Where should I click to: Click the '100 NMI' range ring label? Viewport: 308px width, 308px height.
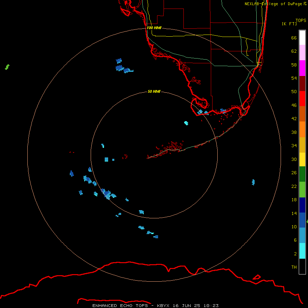[x=154, y=28]
